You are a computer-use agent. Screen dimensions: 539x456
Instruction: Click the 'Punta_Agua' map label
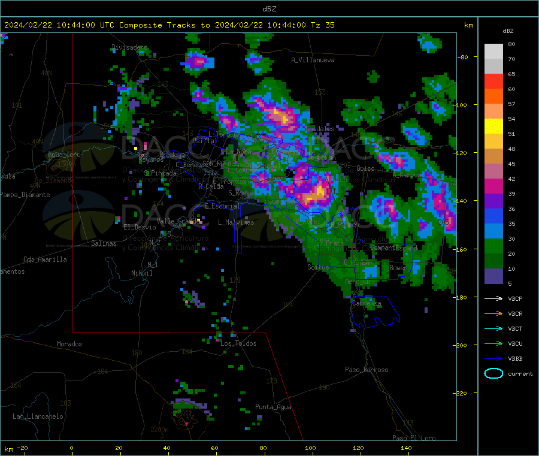[x=273, y=407]
